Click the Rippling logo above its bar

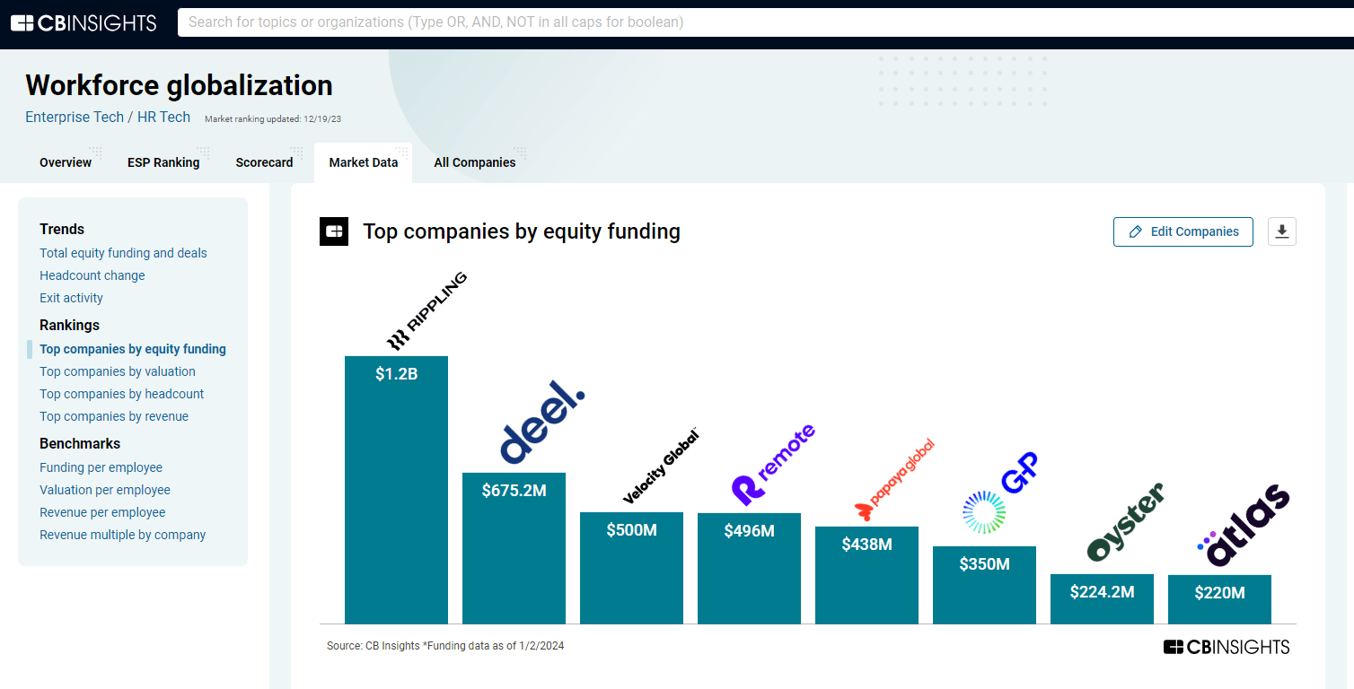click(426, 310)
